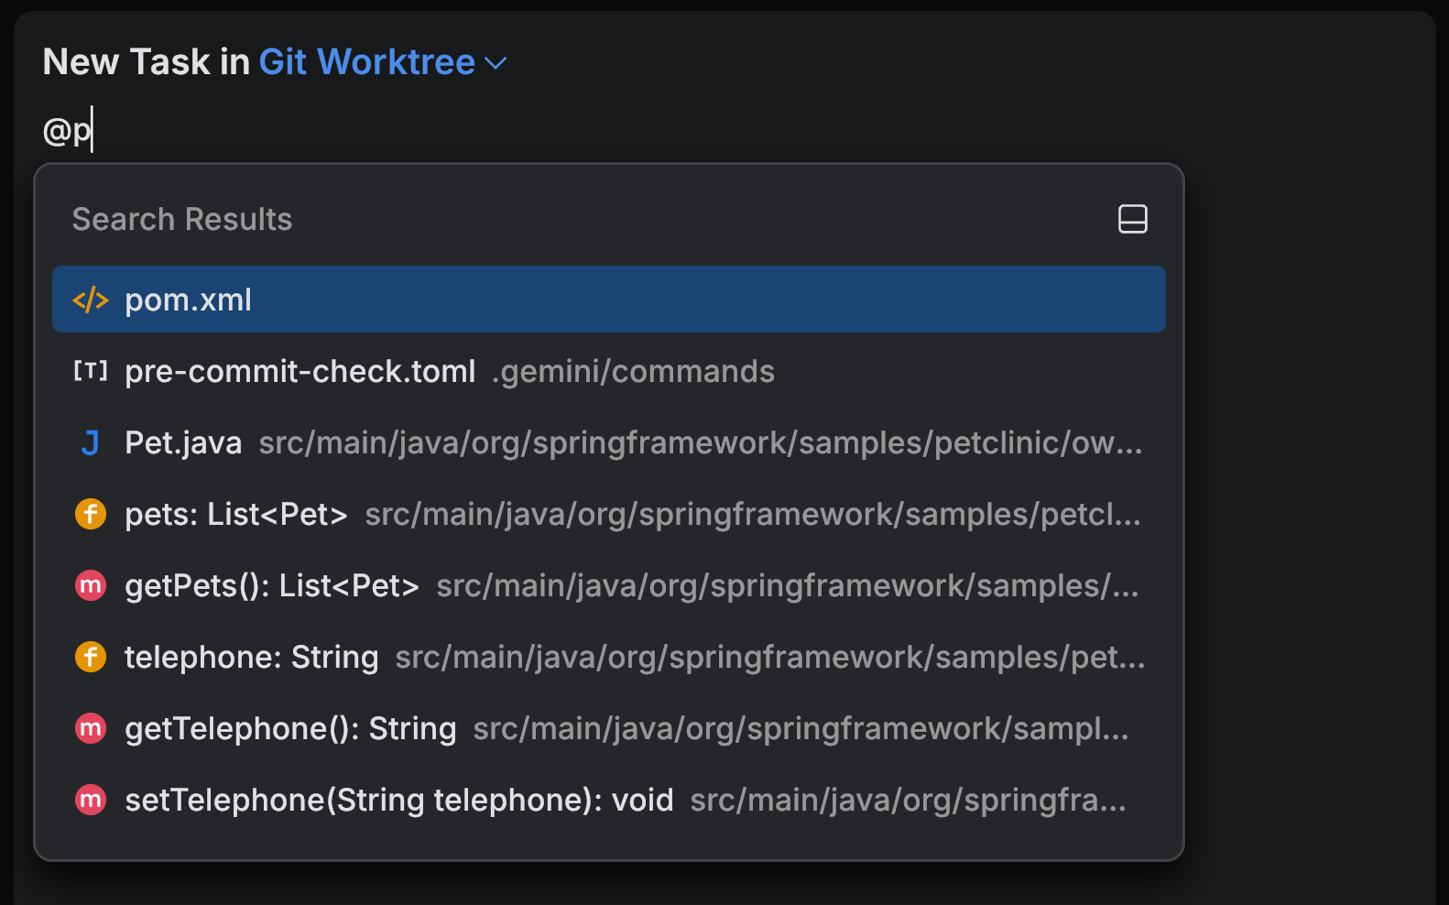Click the chevron next to Git Worktree

tap(496, 63)
